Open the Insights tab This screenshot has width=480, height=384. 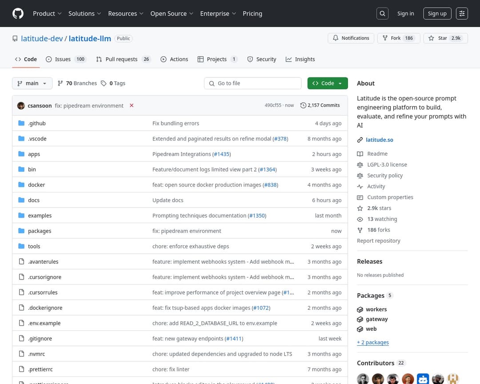300,59
